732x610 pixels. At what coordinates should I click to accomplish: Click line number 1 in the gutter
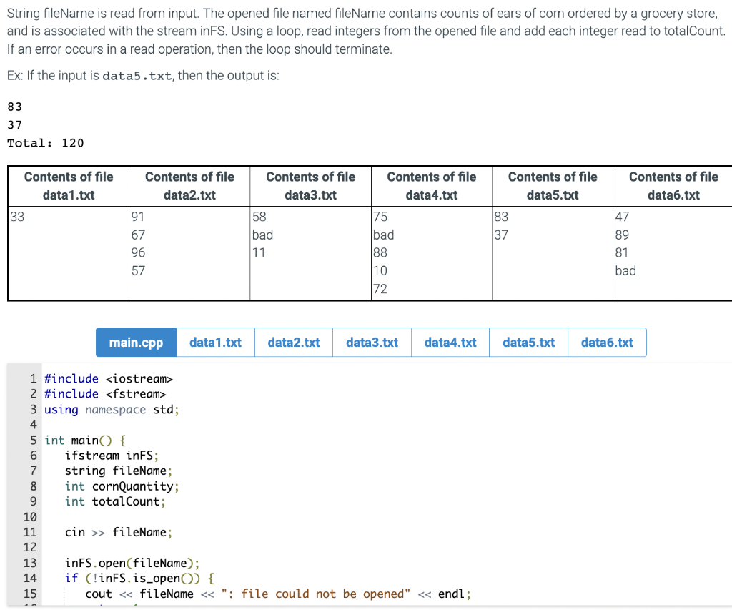tap(34, 378)
